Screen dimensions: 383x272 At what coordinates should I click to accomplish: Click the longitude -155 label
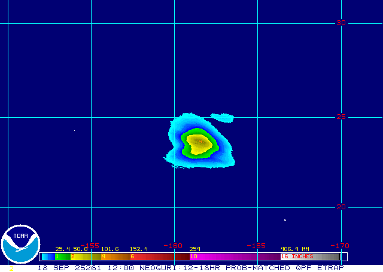(x=90, y=245)
